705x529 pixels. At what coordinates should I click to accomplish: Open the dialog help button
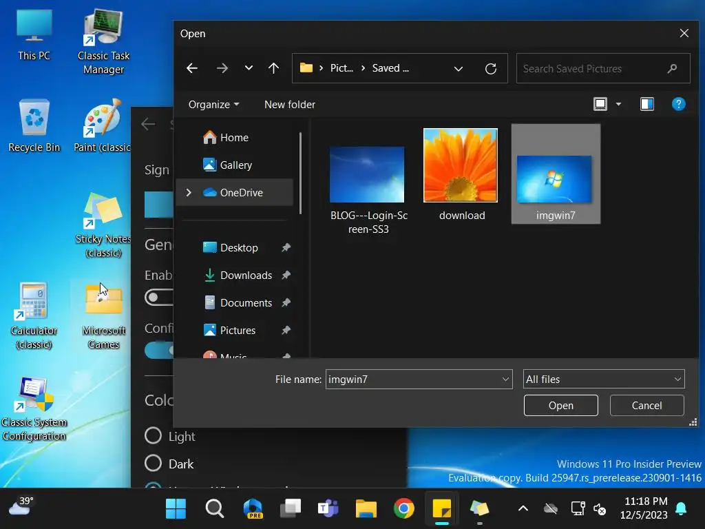678,105
